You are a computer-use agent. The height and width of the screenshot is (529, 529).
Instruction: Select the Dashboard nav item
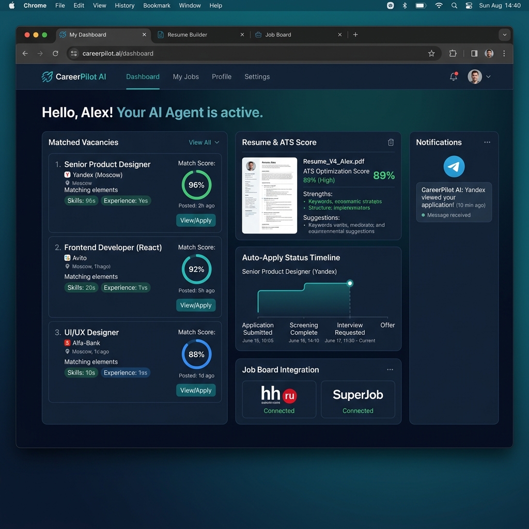[143, 76]
